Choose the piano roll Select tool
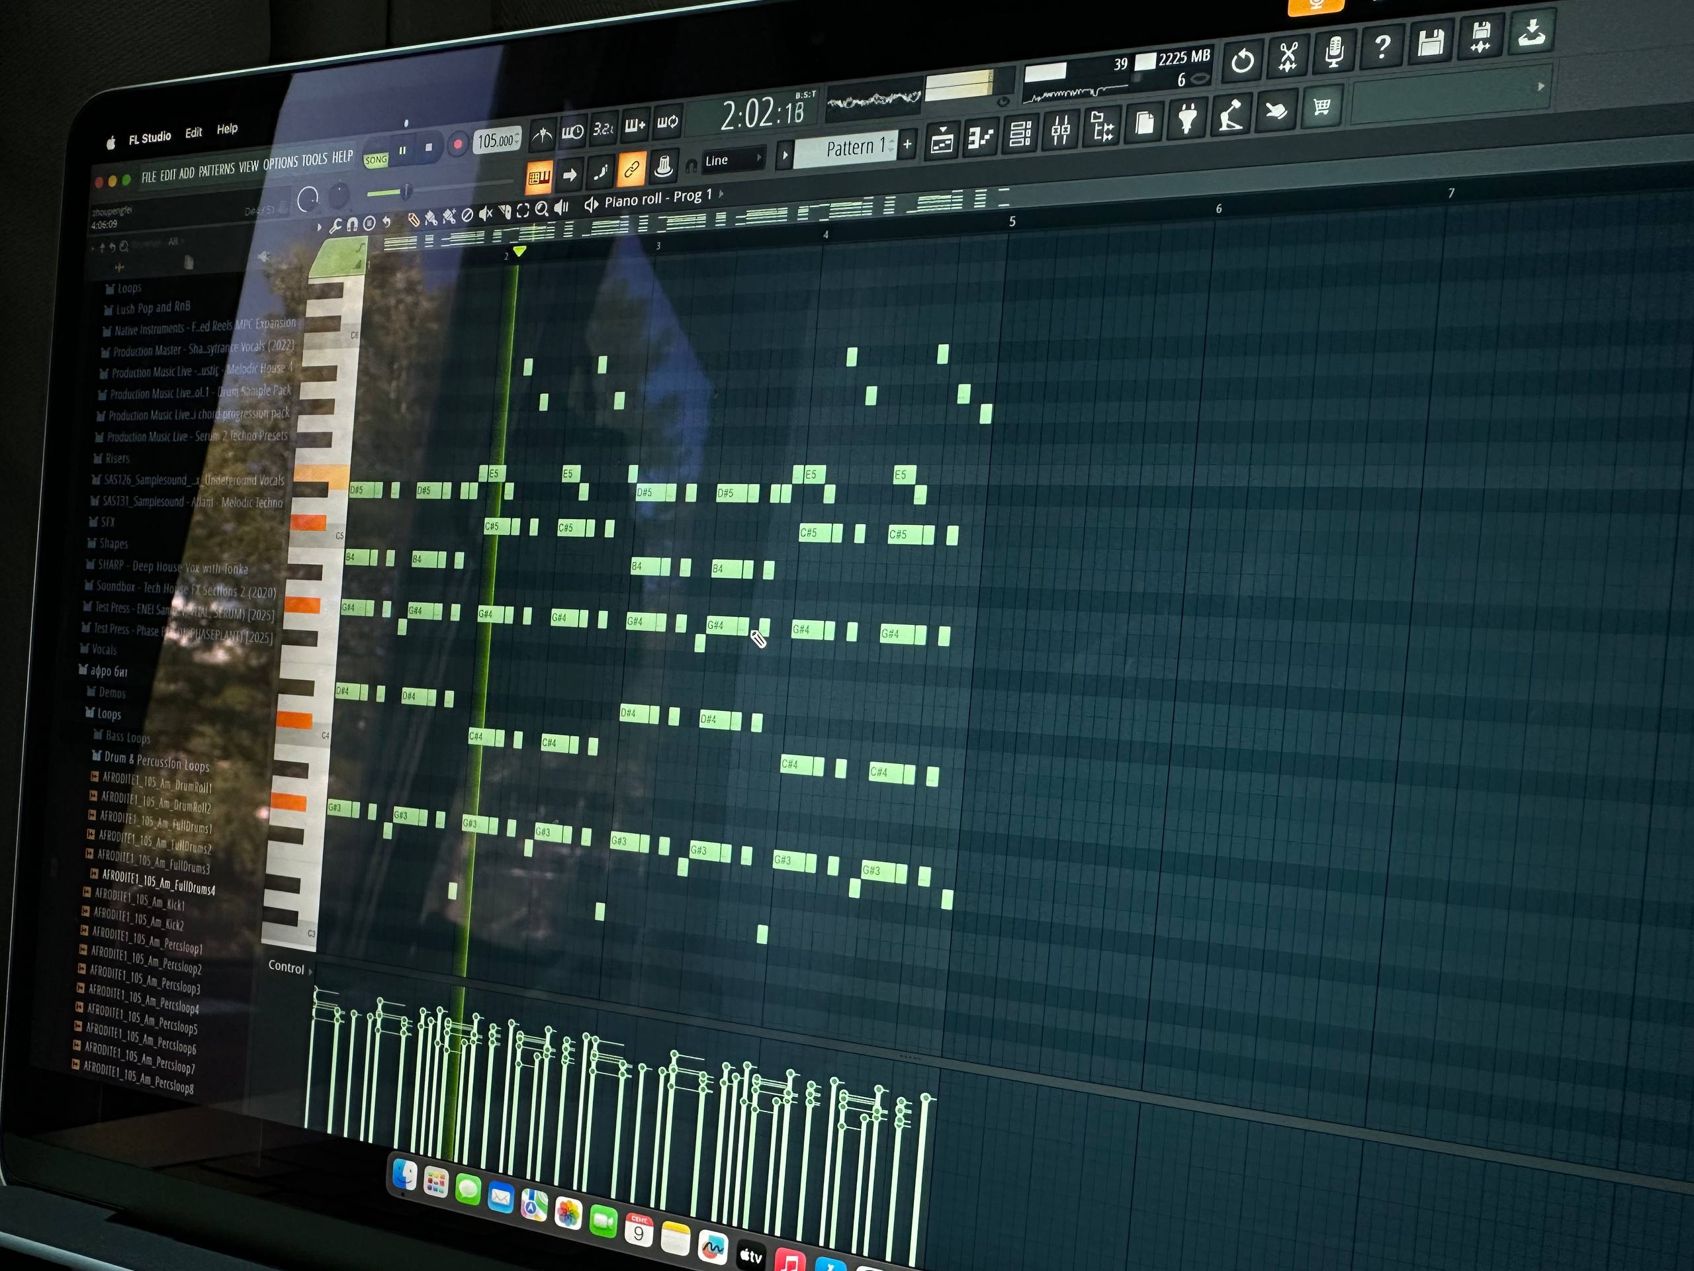The width and height of the screenshot is (1694, 1271). 523,211
